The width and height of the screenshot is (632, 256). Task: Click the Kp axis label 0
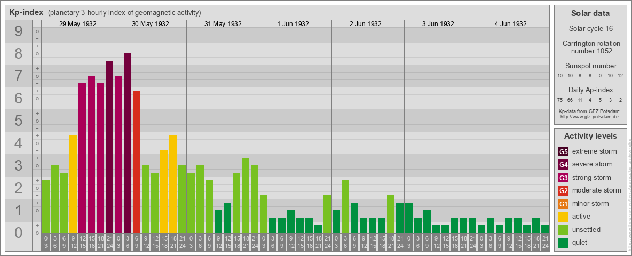[x=19, y=233]
